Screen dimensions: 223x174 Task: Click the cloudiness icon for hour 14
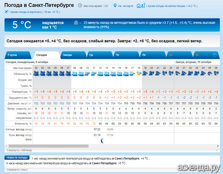coord(113,74)
